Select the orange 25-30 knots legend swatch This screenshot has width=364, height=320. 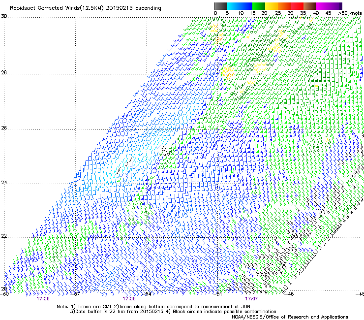point(284,6)
